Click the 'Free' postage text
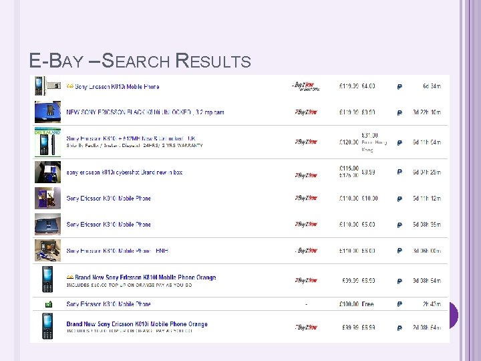Image resolution: width=481 pixels, height=361 pixels. tap(367, 304)
